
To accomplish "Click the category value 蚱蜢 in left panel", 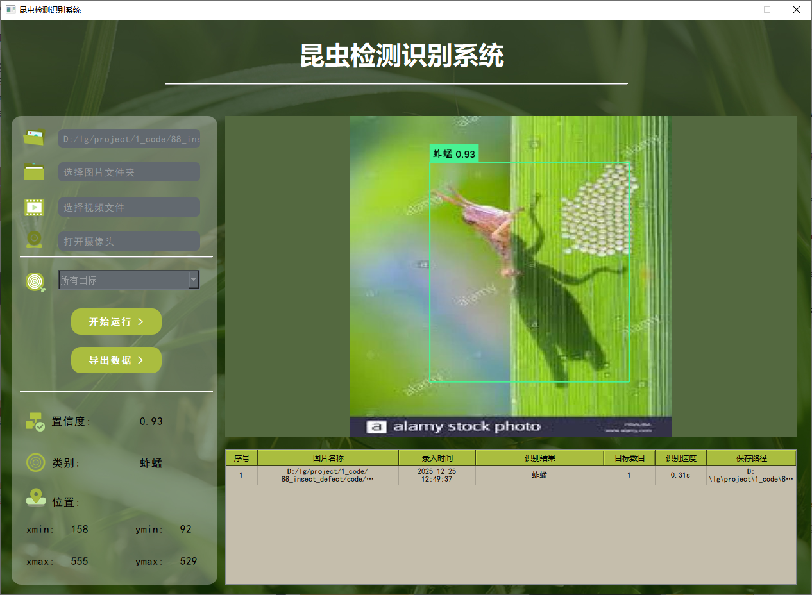I will pyautogui.click(x=151, y=463).
